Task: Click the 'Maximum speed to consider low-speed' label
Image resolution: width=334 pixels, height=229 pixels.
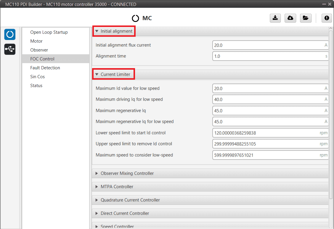Action: pyautogui.click(x=134, y=155)
